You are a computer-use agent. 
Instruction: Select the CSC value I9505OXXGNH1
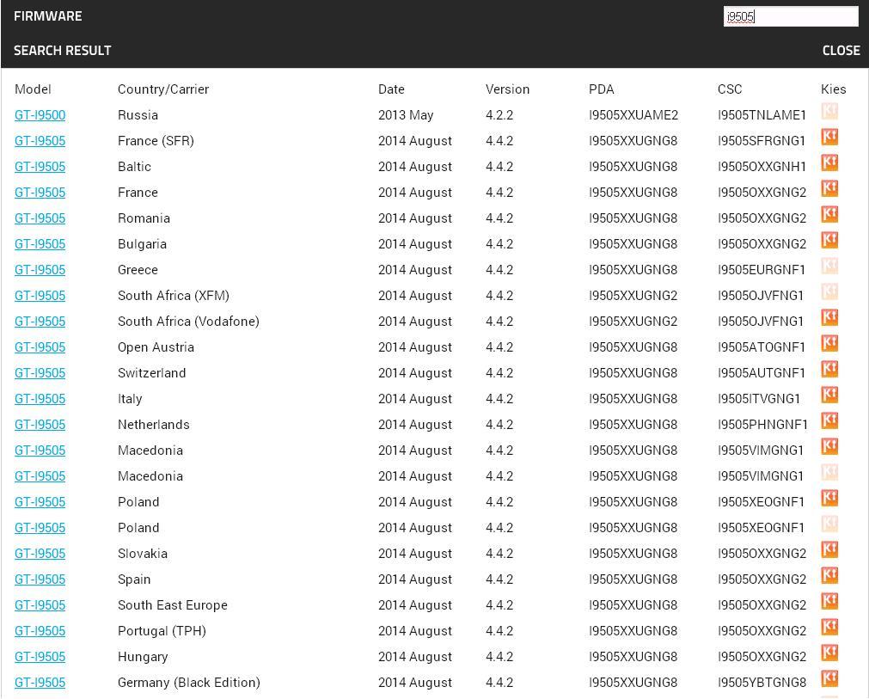click(762, 167)
